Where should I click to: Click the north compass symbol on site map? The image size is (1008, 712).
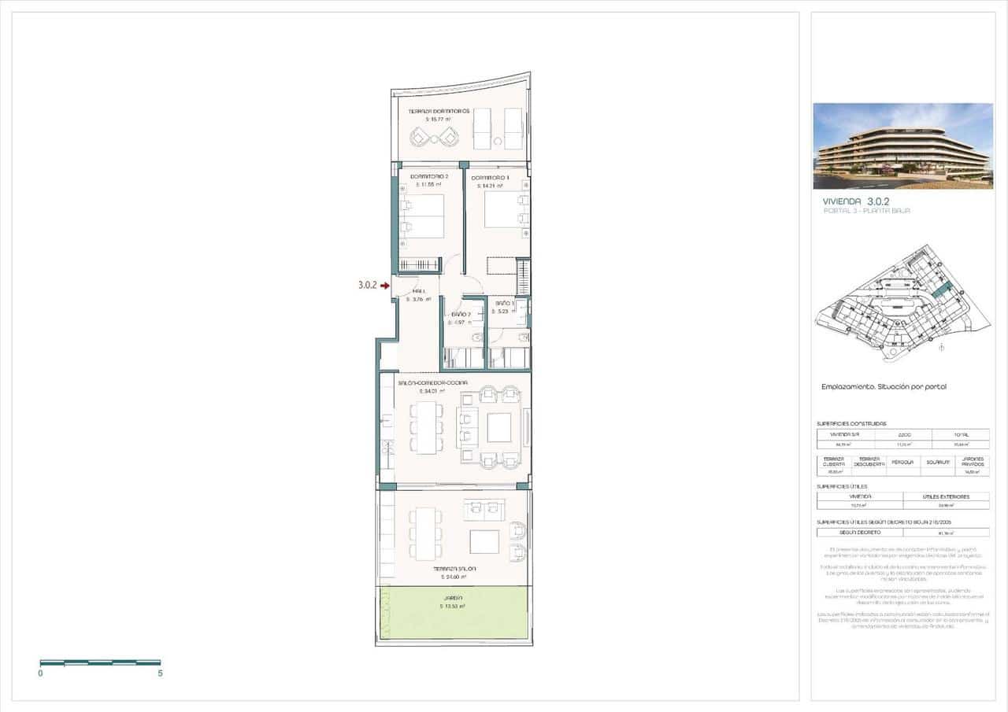click(x=941, y=346)
